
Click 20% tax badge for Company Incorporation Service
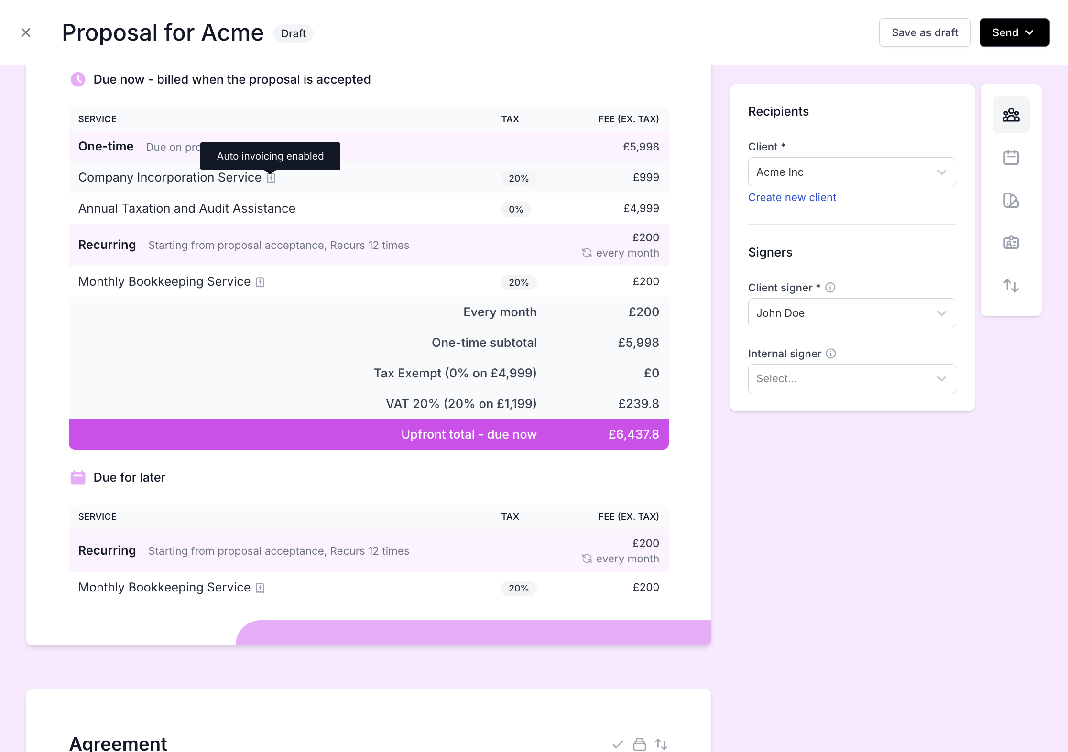519,178
